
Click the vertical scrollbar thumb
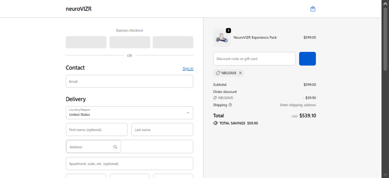pyautogui.click(x=385, y=39)
